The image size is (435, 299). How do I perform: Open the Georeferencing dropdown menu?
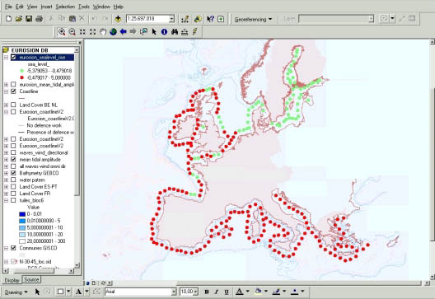tap(253, 20)
